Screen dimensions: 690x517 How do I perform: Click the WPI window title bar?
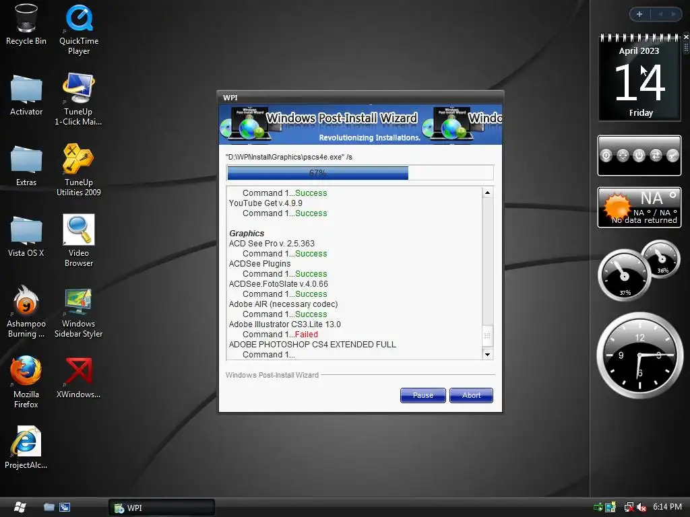[x=360, y=97]
